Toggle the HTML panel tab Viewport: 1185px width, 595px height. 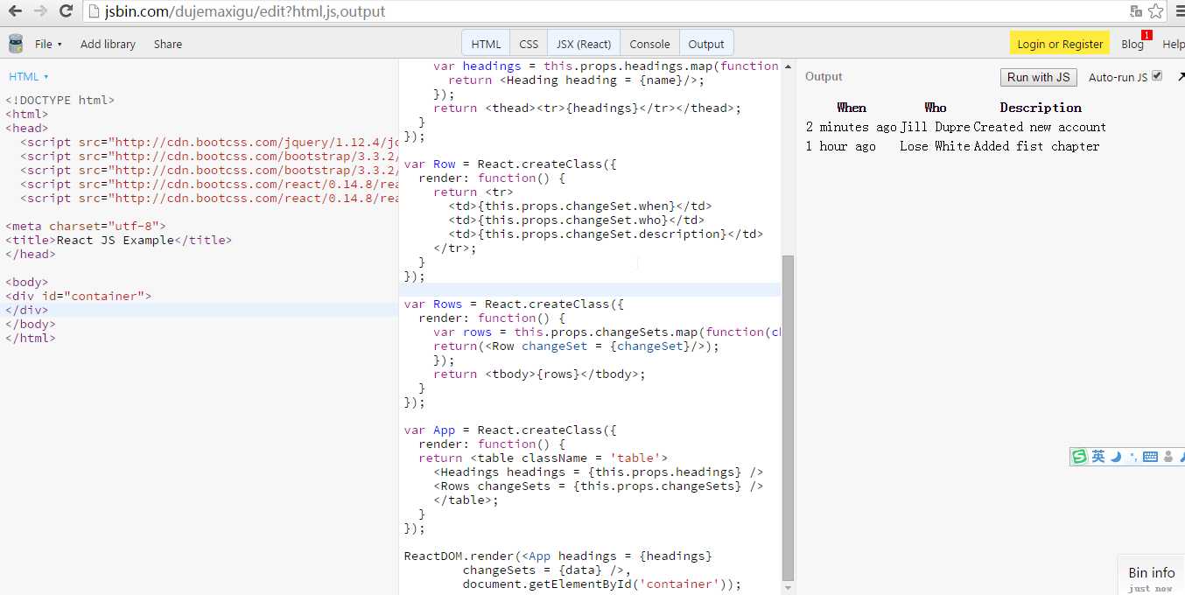486,44
